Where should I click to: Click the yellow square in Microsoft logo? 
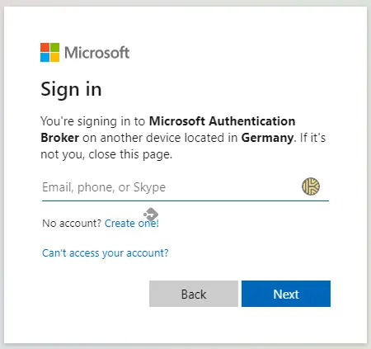click(x=54, y=58)
